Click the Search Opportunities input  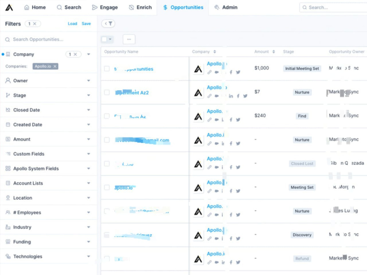(x=48, y=39)
